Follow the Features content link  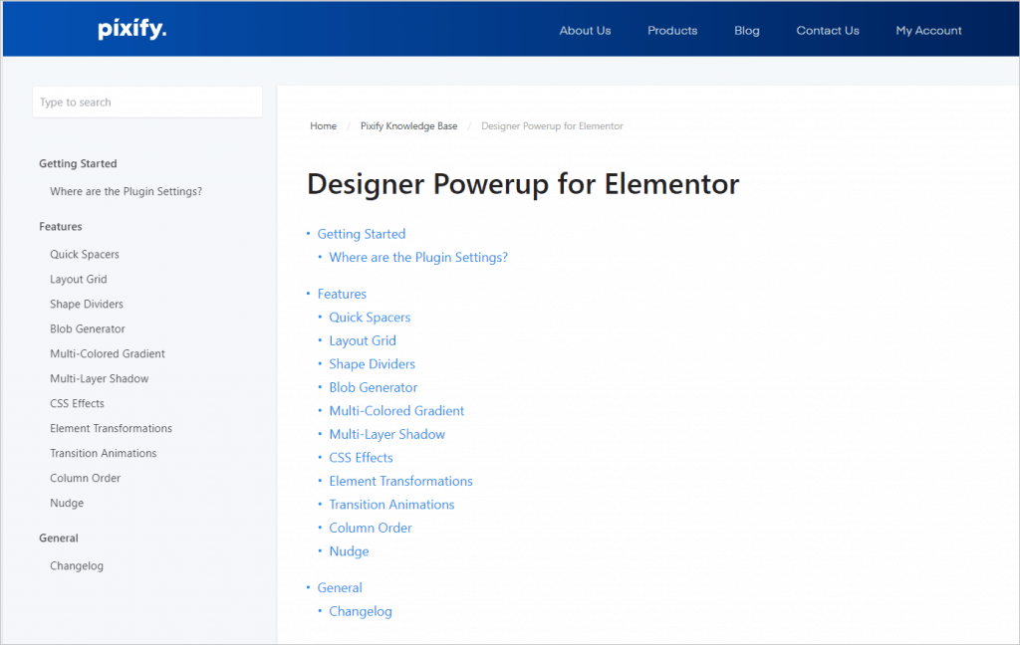coord(342,294)
